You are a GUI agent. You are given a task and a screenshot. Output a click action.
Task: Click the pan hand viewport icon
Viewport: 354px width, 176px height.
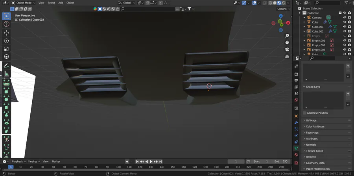pos(287,43)
